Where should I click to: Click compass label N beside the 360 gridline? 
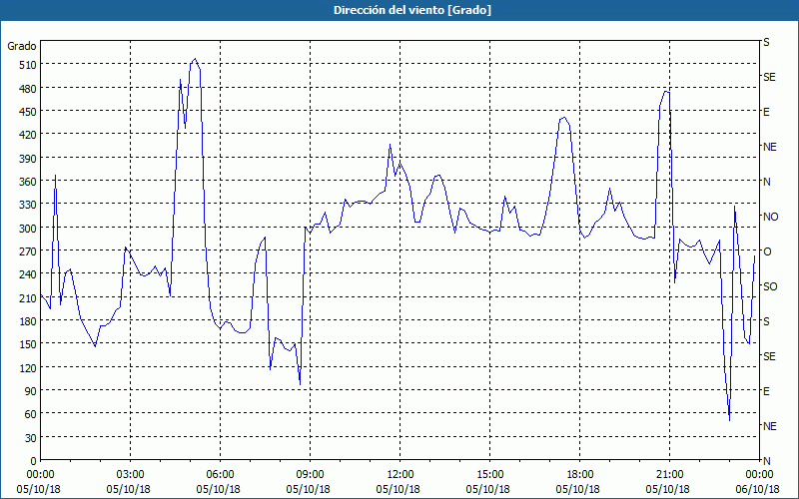[766, 182]
